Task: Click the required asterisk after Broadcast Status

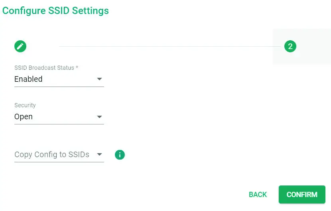Action: [x=77, y=68]
